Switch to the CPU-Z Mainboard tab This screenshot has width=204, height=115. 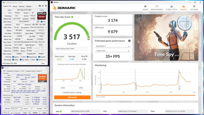pyautogui.click(x=10, y=71)
